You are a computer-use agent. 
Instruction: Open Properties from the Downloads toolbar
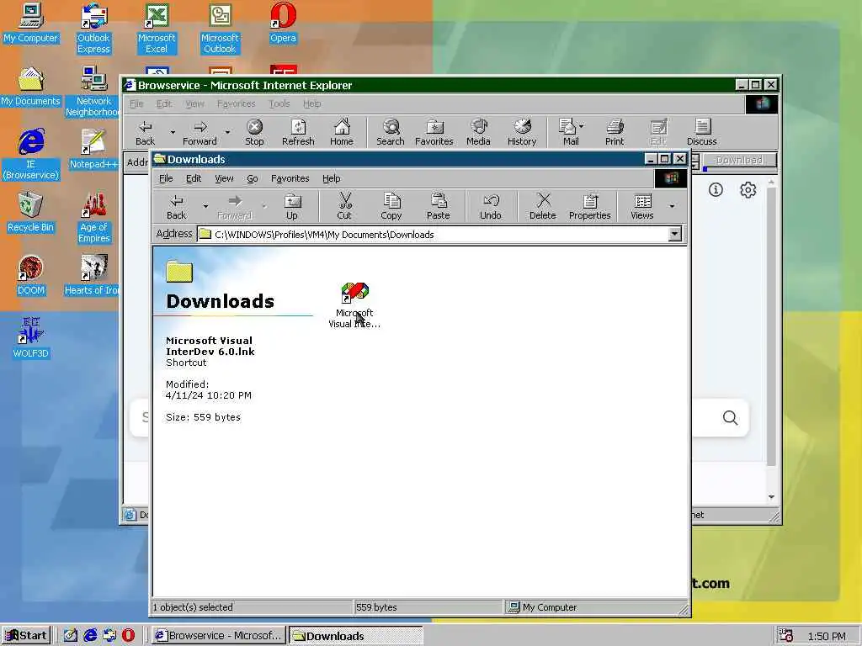(590, 207)
